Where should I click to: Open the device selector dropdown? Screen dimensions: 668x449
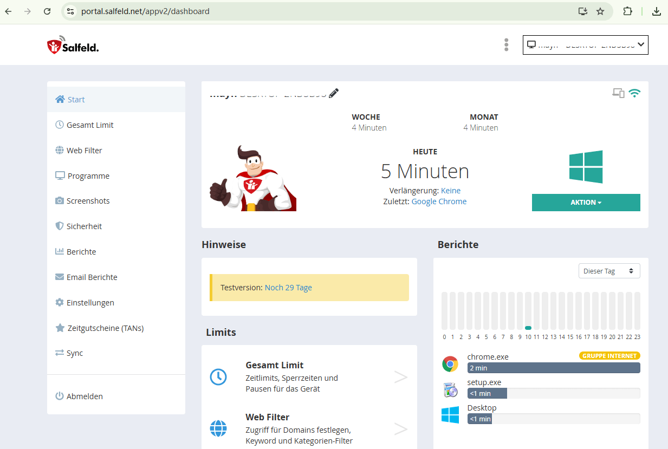click(x=585, y=45)
